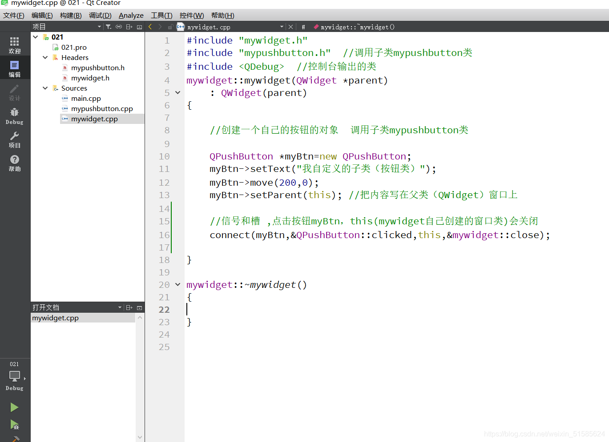Viewport: 609px width, 442px height.
Task: Switch to the Debug mode
Action: [15, 116]
